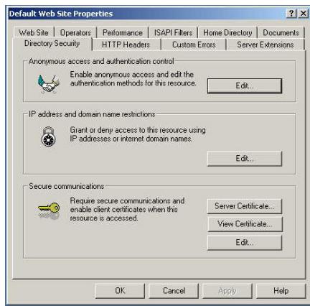
Task: Open the Server Extensions tab
Action: 266,45
